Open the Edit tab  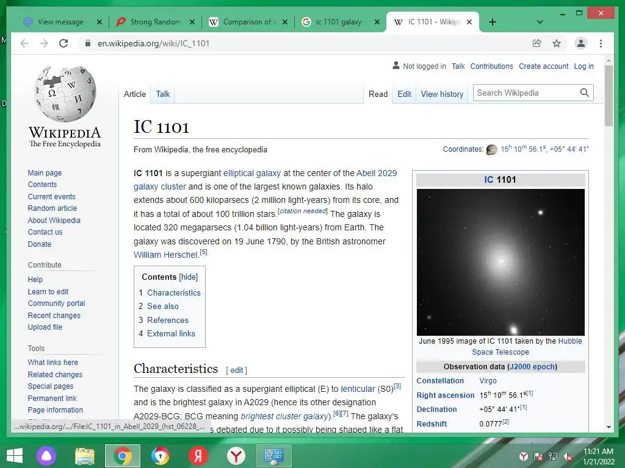coord(404,94)
